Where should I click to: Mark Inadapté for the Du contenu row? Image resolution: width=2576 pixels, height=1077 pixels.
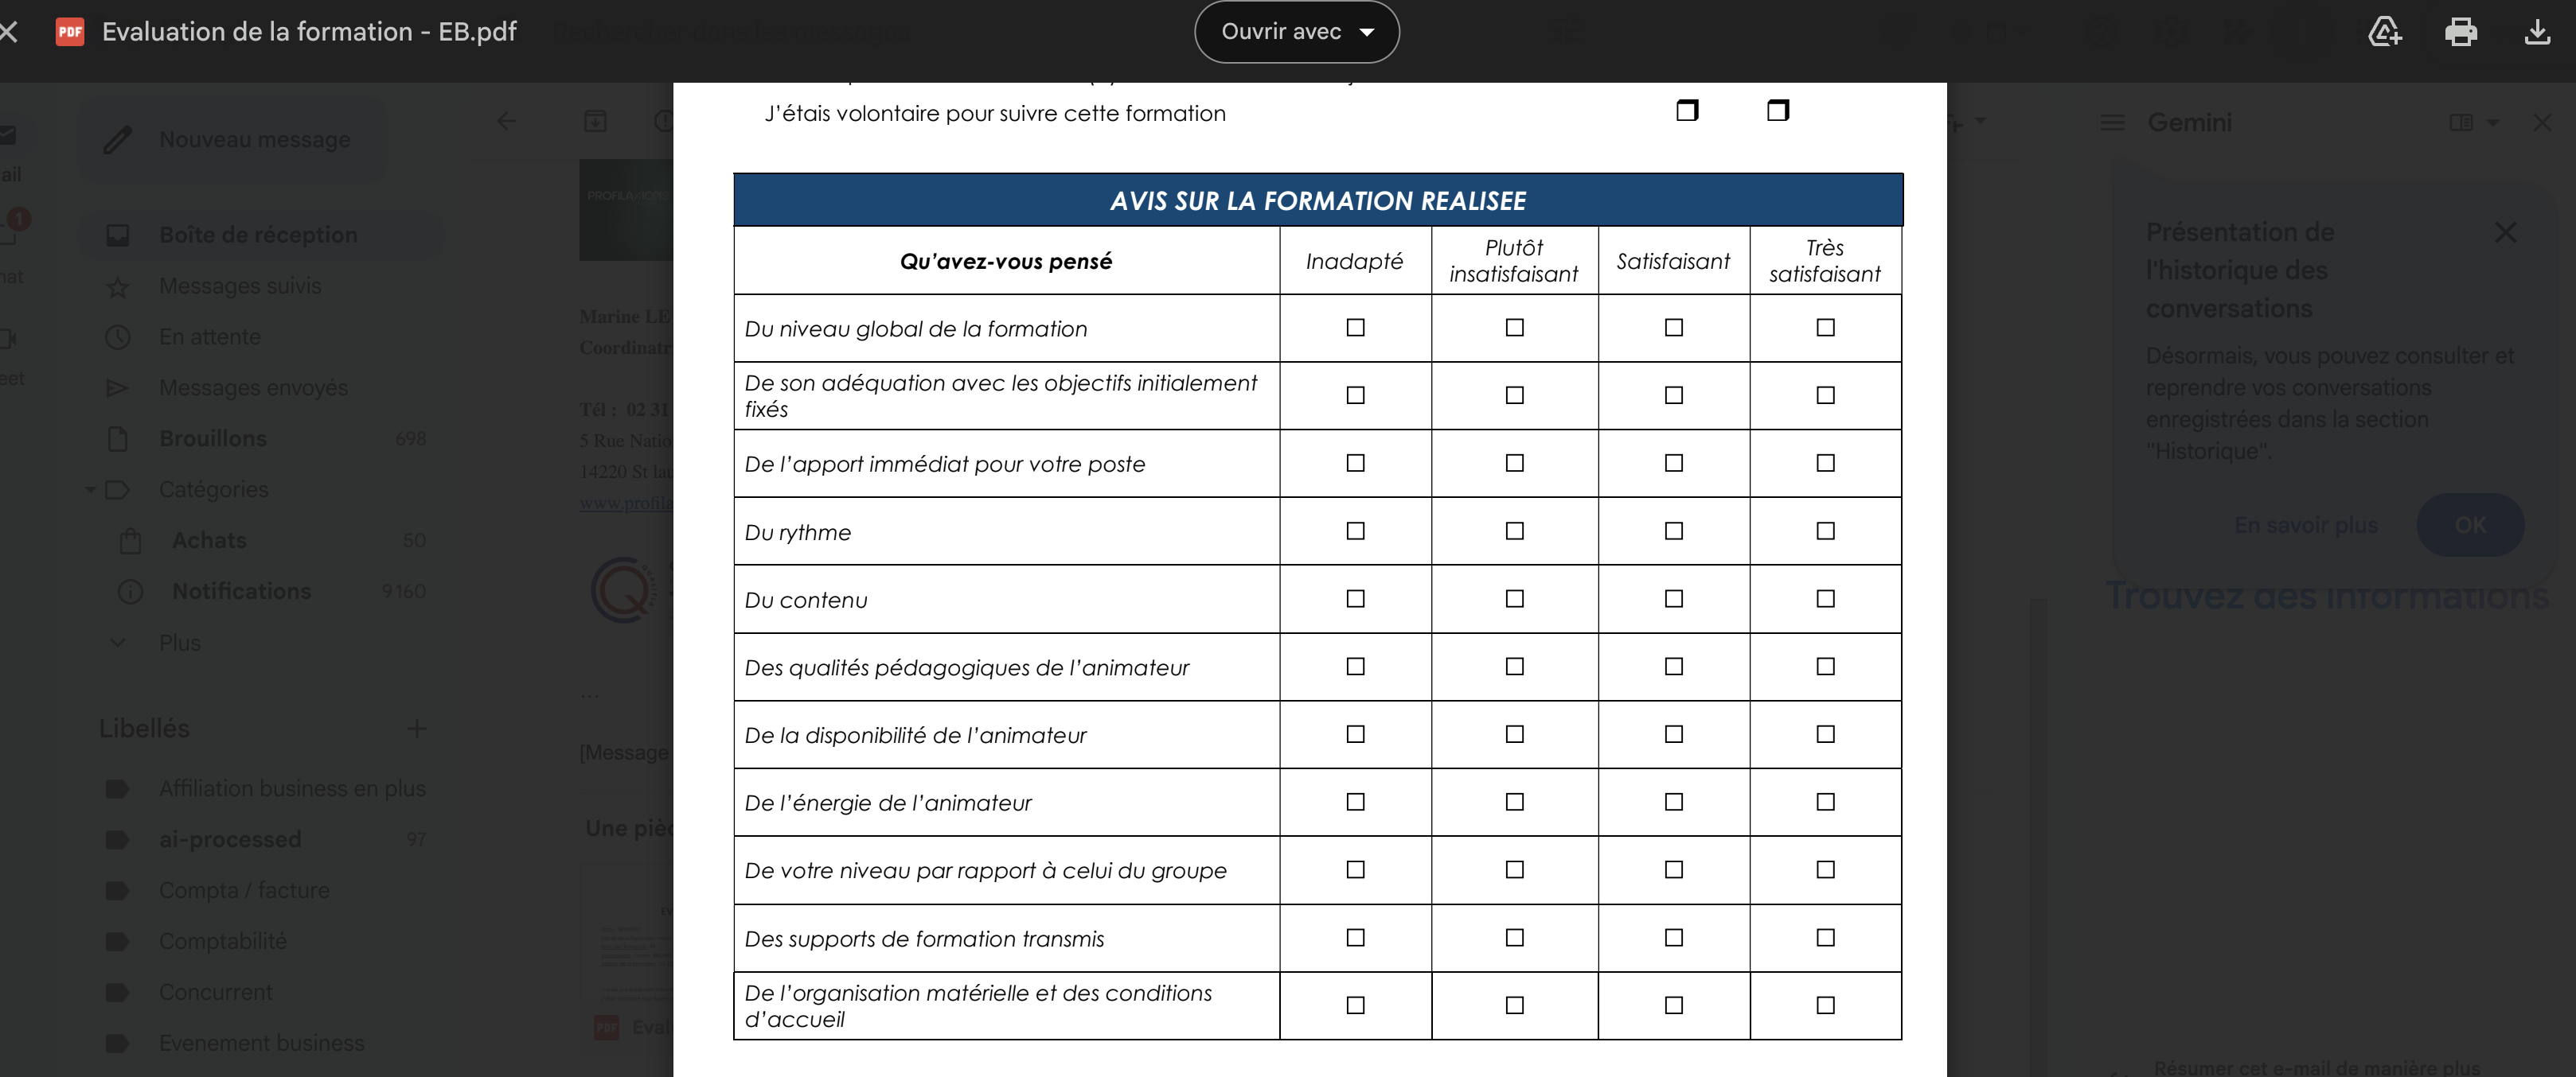click(1355, 598)
